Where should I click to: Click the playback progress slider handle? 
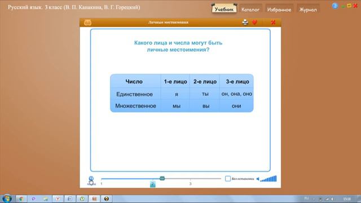(x=162, y=178)
